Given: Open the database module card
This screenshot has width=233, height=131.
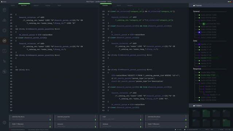Looking at the screenshot, I should click(x=121, y=125).
